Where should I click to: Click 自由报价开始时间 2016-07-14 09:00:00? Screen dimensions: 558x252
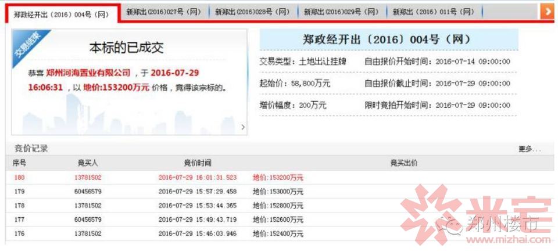(437, 62)
